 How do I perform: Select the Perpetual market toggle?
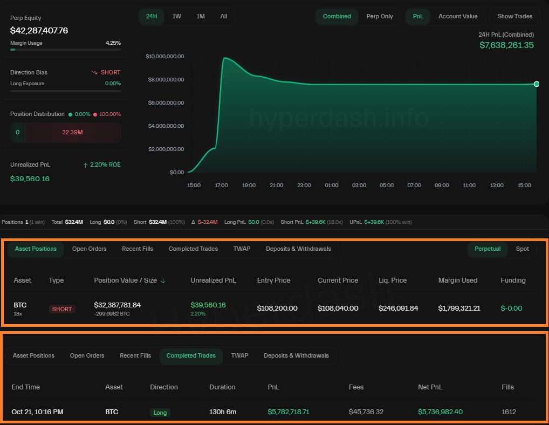[488, 249]
